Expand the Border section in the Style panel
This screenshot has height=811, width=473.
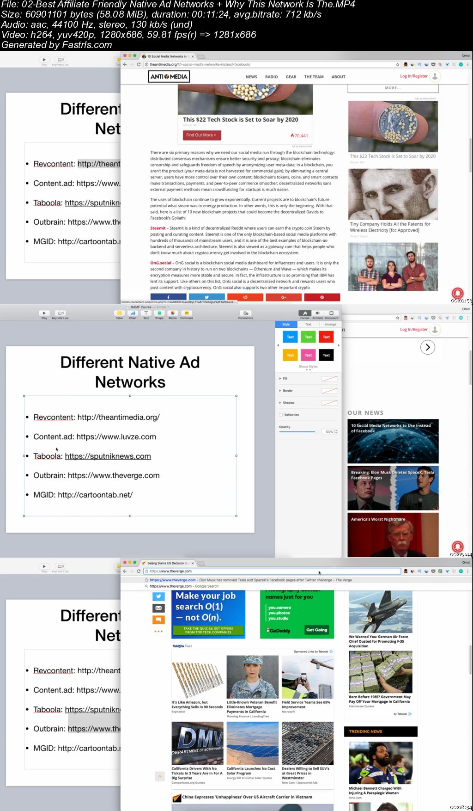pyautogui.click(x=280, y=391)
